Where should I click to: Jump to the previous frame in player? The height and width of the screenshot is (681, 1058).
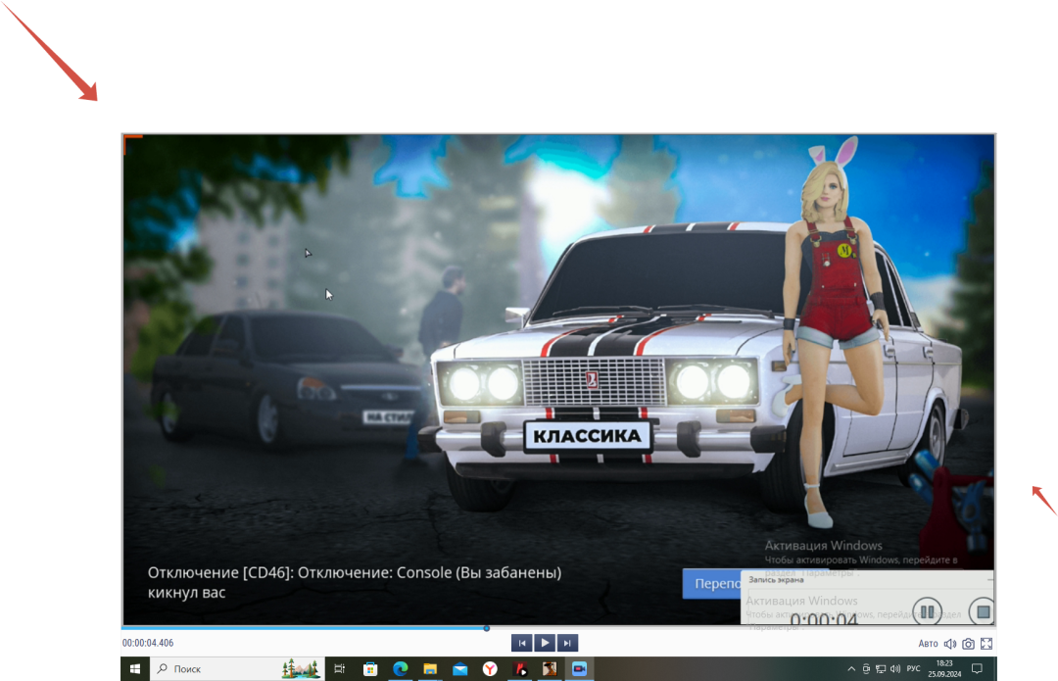pos(521,643)
